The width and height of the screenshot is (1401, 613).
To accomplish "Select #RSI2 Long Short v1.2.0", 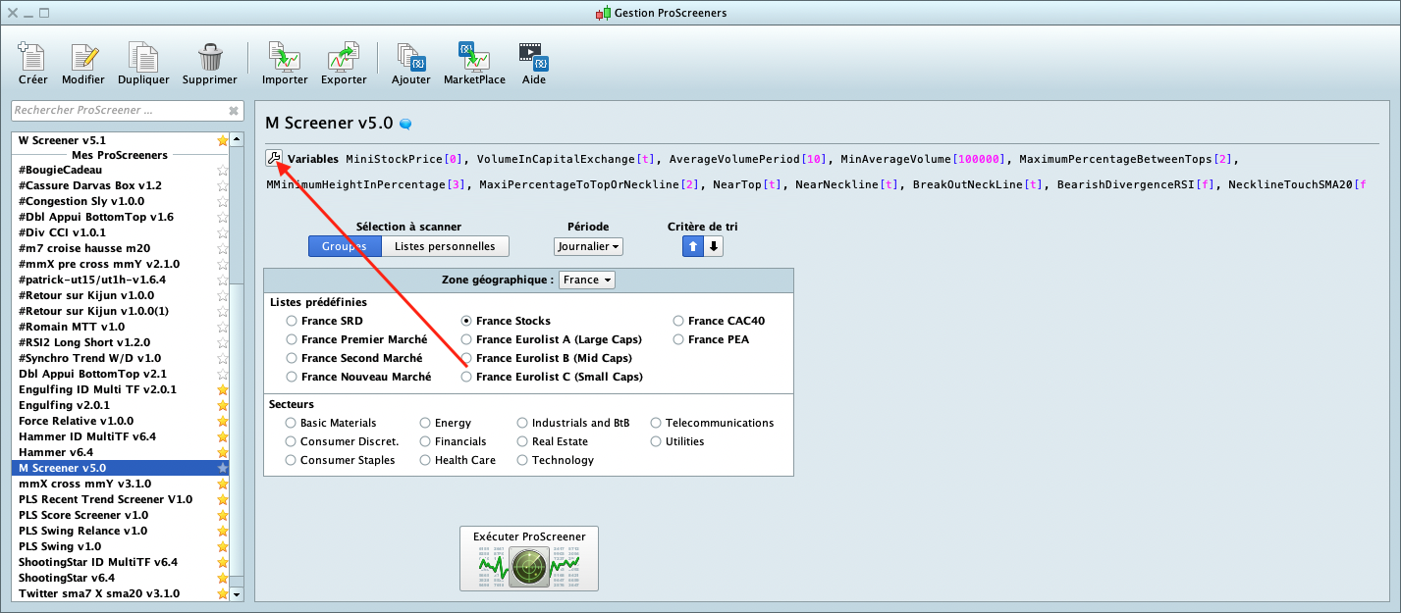I will [121, 342].
